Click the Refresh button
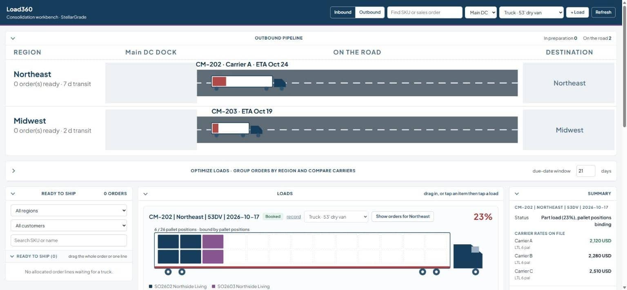This screenshot has height=290, width=627. [x=603, y=12]
